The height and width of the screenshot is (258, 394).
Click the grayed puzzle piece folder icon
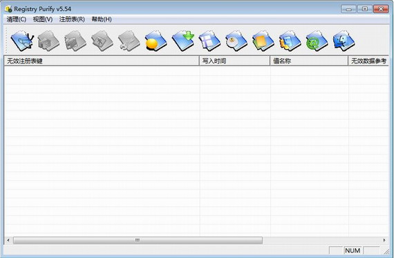click(129, 41)
